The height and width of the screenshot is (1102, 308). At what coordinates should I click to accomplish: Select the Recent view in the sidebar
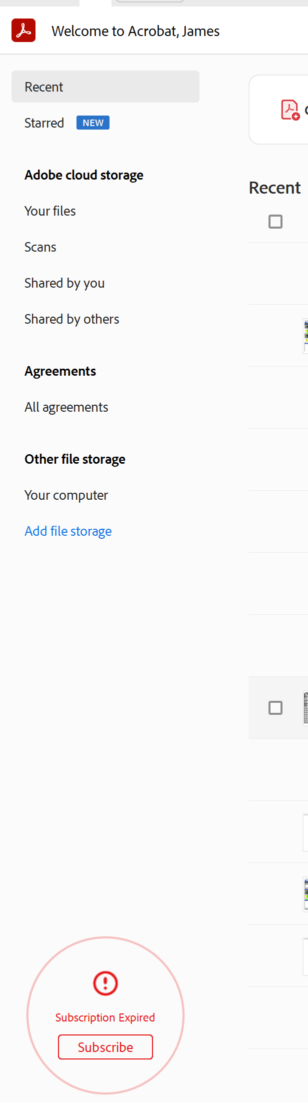pos(44,87)
